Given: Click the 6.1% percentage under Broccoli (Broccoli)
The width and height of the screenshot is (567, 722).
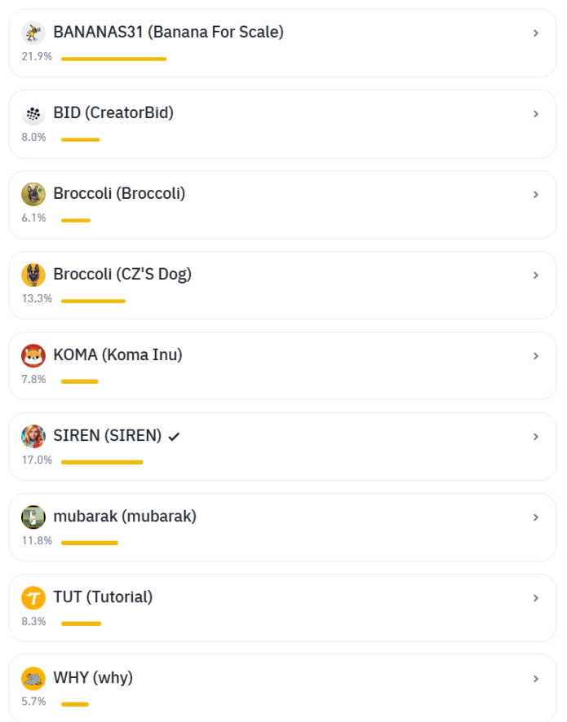Looking at the screenshot, I should click(33, 218).
